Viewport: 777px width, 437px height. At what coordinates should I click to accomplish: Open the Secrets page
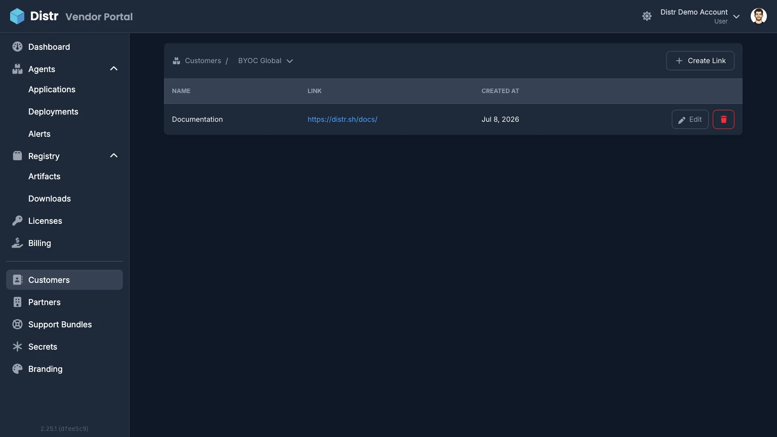tap(42, 347)
